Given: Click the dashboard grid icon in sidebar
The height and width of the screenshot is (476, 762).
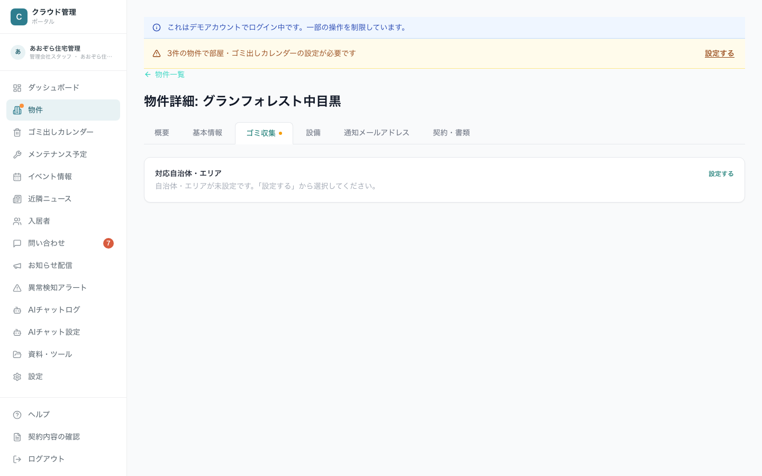Looking at the screenshot, I should tap(17, 88).
